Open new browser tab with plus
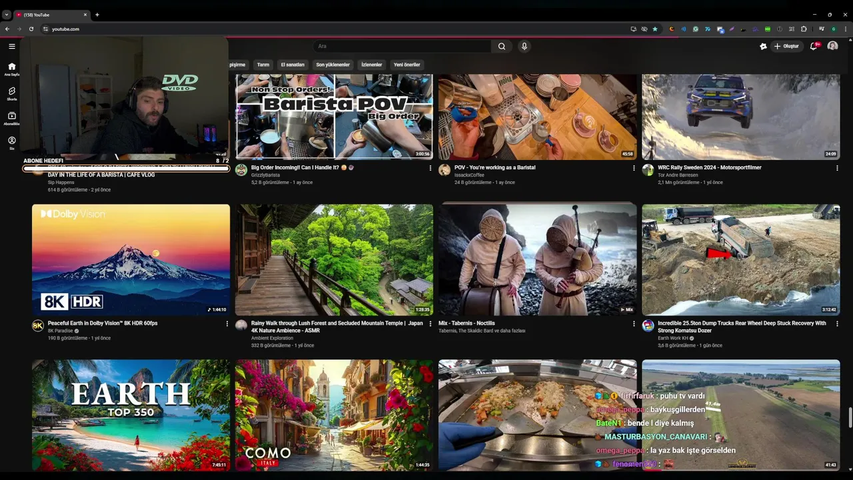This screenshot has height=480, width=853. [x=97, y=15]
